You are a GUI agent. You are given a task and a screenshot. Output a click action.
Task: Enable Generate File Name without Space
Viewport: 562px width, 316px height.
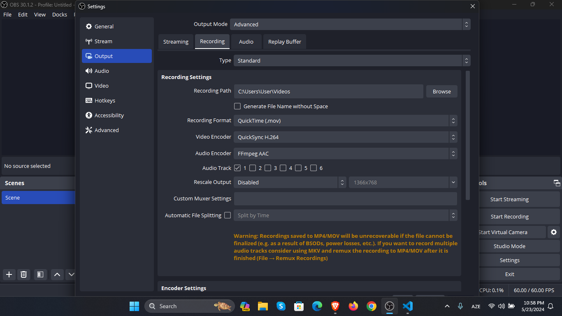[x=237, y=106]
